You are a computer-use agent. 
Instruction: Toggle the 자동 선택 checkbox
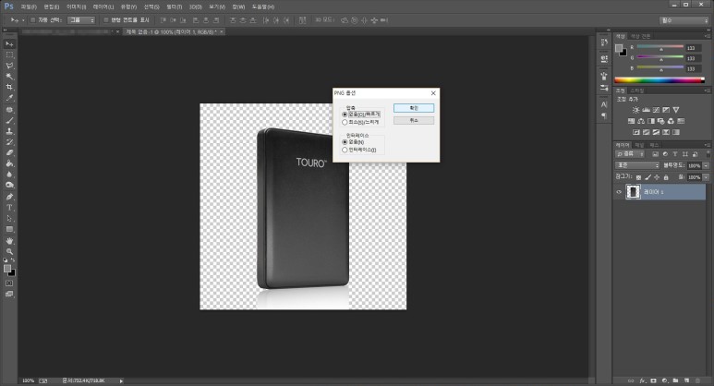[32, 20]
